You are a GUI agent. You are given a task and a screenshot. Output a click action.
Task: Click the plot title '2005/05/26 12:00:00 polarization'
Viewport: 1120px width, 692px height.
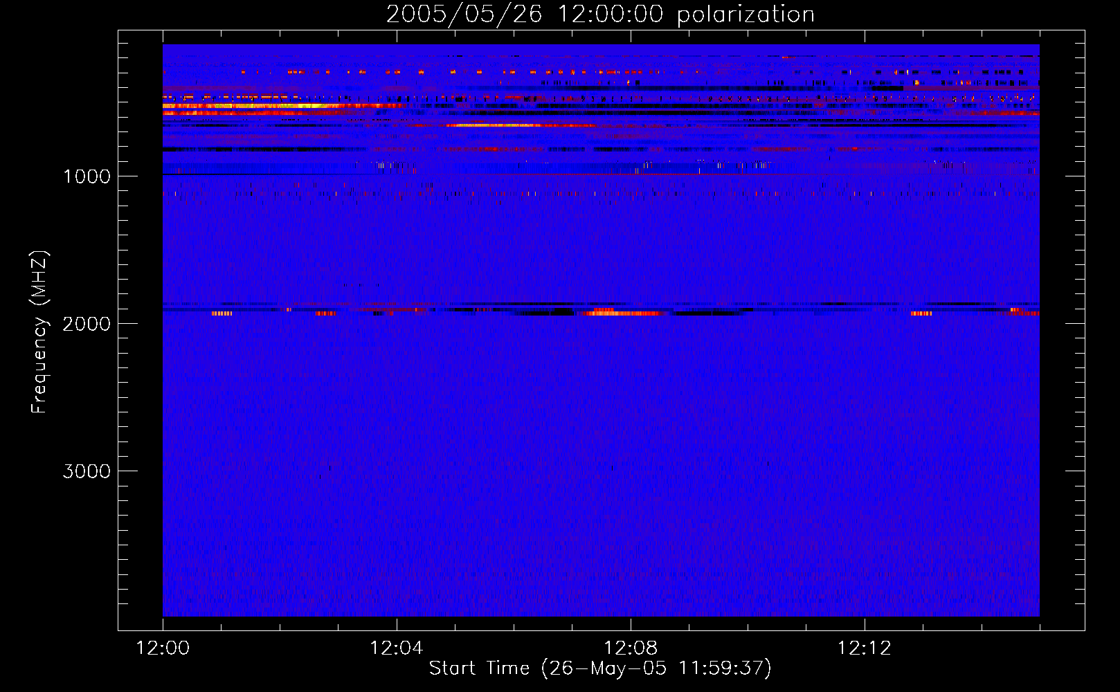tap(600, 15)
